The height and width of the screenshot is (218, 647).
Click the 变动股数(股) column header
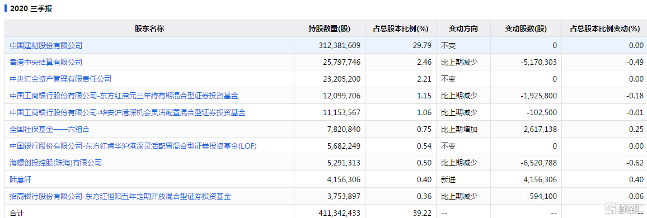click(526, 29)
